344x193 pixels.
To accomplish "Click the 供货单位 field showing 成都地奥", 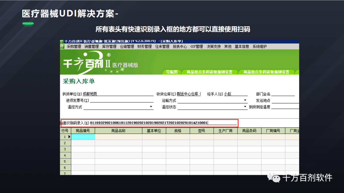I will pos(118,94).
